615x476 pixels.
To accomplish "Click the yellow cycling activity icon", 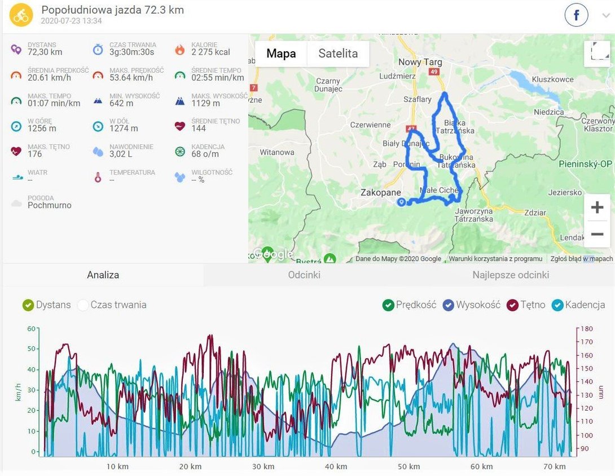I will coord(21,15).
